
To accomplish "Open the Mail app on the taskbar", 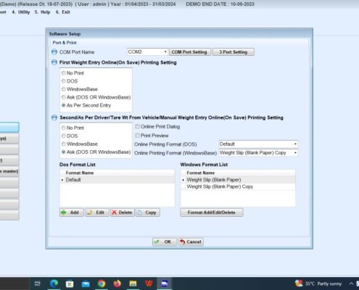I will pyautogui.click(x=86, y=283).
